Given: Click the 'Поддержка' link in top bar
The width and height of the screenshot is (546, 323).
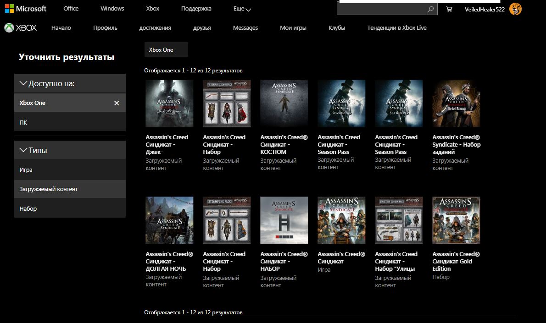Looking at the screenshot, I should 196,9.
